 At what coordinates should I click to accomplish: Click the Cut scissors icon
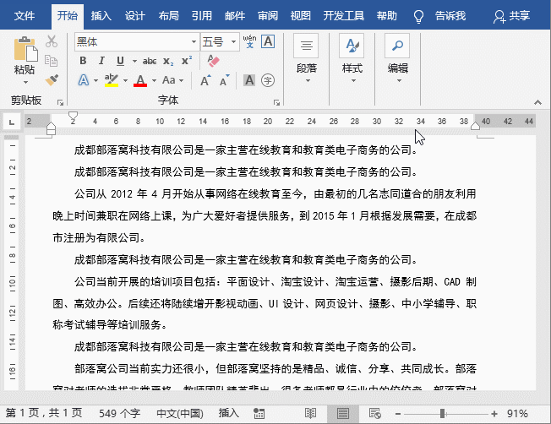click(51, 41)
